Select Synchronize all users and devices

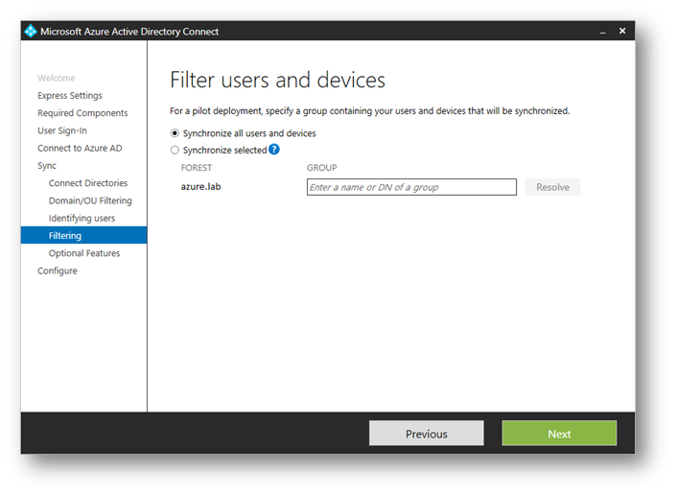point(175,133)
